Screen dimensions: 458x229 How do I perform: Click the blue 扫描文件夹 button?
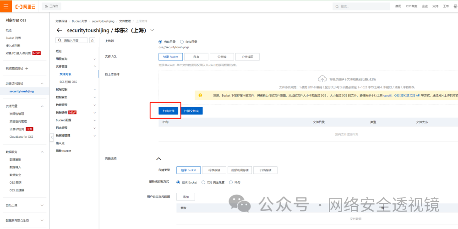click(x=191, y=111)
